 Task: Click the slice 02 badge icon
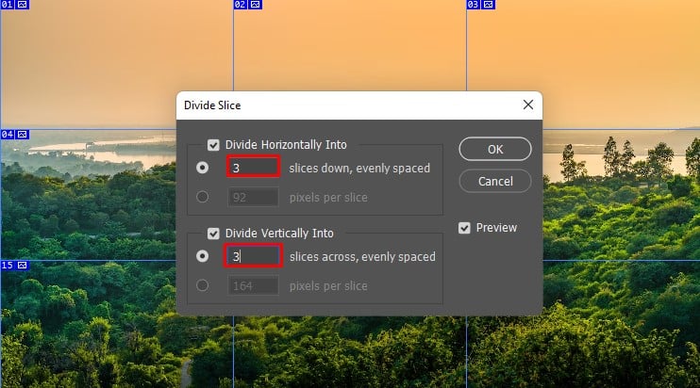coord(256,5)
